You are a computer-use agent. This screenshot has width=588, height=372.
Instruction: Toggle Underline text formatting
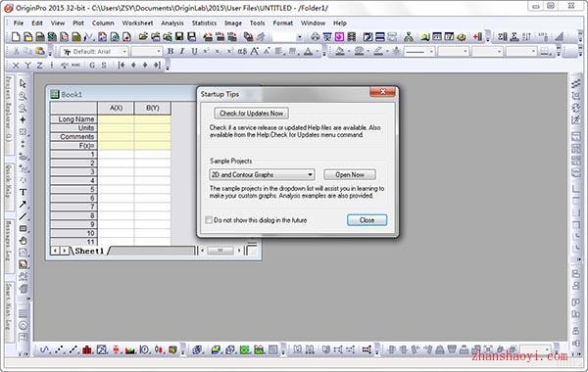194,51
